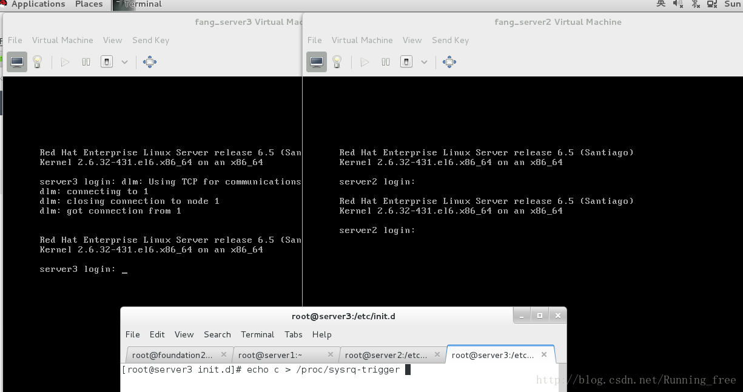
Task: Show hardware details (lightbulb) in fang_server3 window
Action: coord(38,62)
